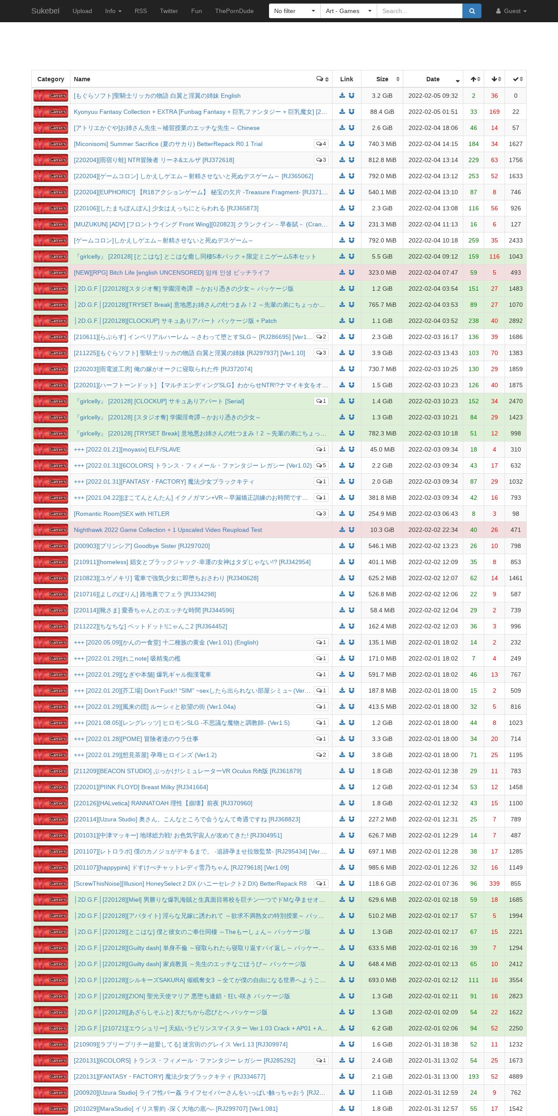The width and height of the screenshot is (558, 1116).
Task: Open Nighthawk 2022 Game Collection torrent page
Action: pyautogui.click(x=168, y=530)
